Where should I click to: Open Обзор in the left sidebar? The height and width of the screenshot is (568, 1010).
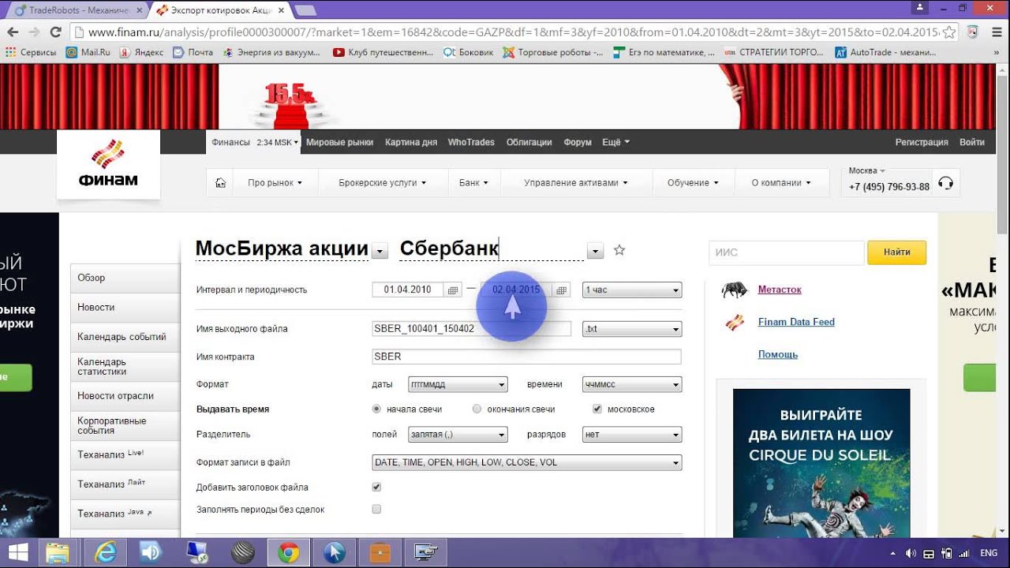pyautogui.click(x=125, y=278)
